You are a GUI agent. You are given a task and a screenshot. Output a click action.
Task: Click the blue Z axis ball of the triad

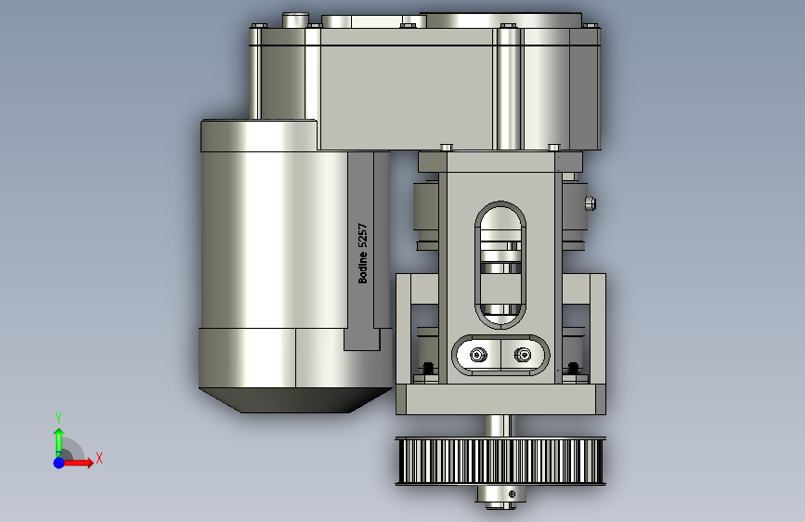[58, 463]
